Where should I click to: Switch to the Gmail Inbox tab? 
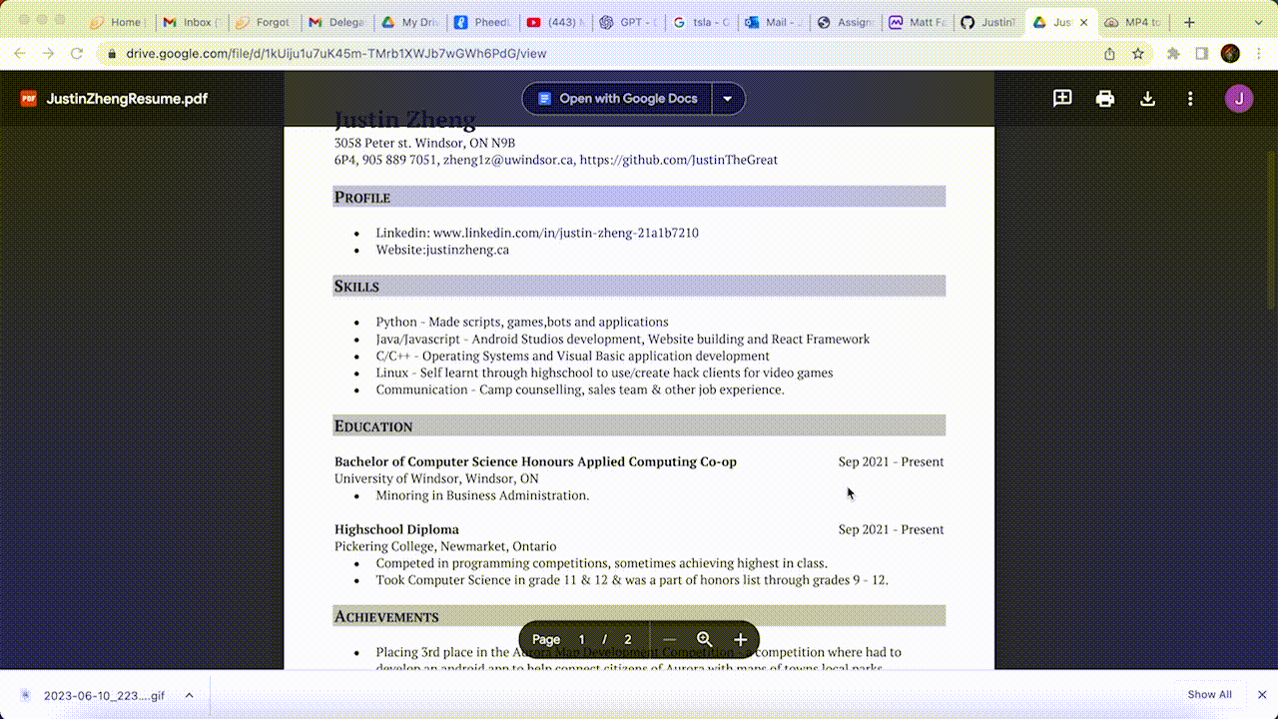pos(190,22)
